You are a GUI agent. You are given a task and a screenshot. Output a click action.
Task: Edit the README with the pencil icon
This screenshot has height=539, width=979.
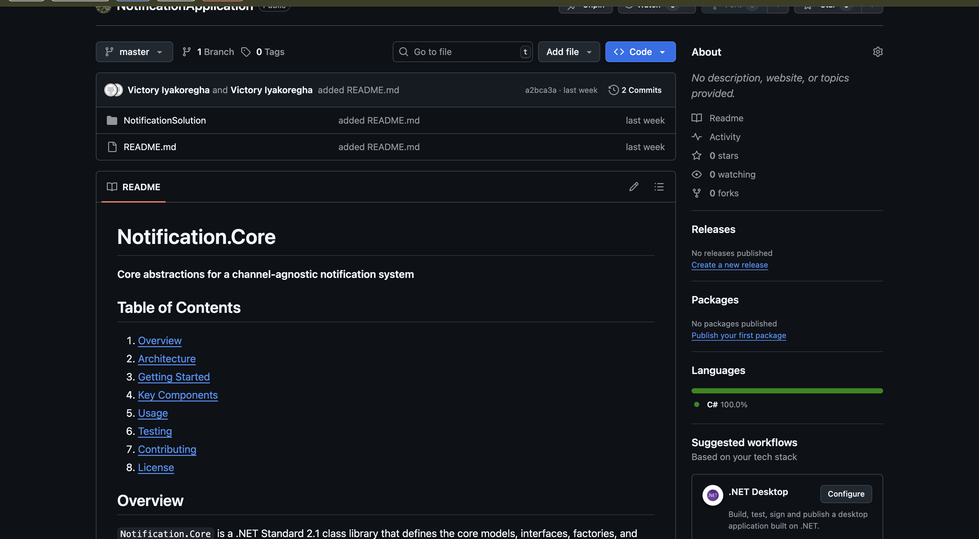634,186
